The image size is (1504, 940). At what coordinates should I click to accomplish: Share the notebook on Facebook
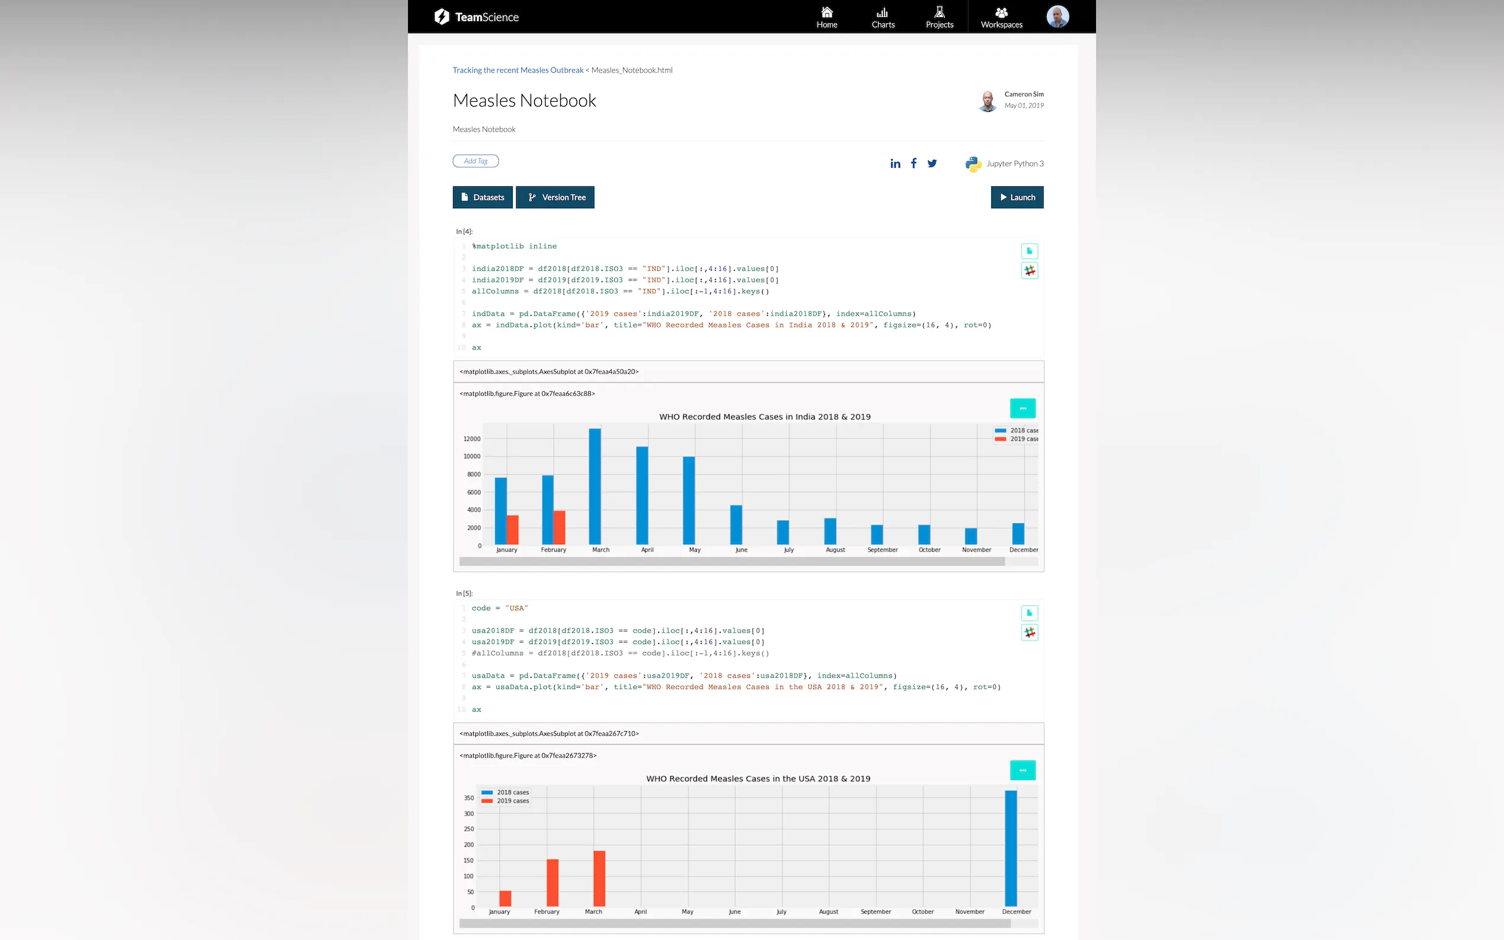point(913,163)
